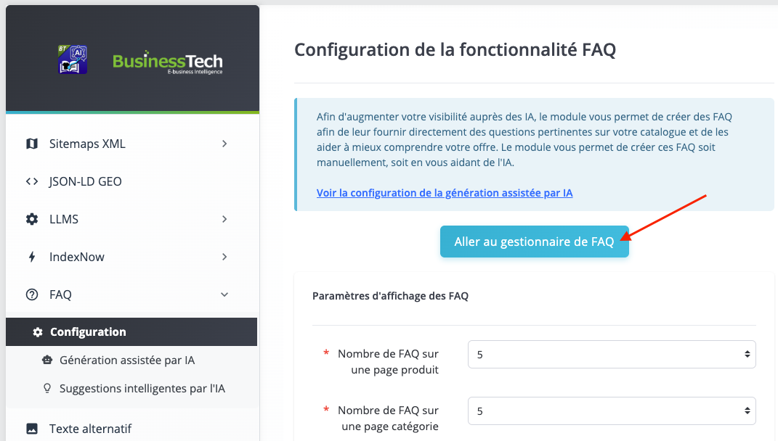Click the Sitemaps XML map icon
The width and height of the screenshot is (778, 441).
[x=32, y=144]
